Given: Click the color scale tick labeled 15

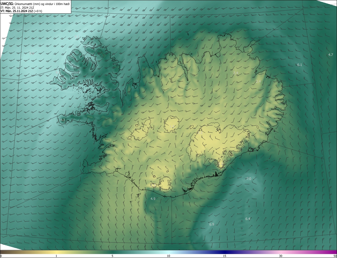Looking at the screenshot, I should click(225, 256).
